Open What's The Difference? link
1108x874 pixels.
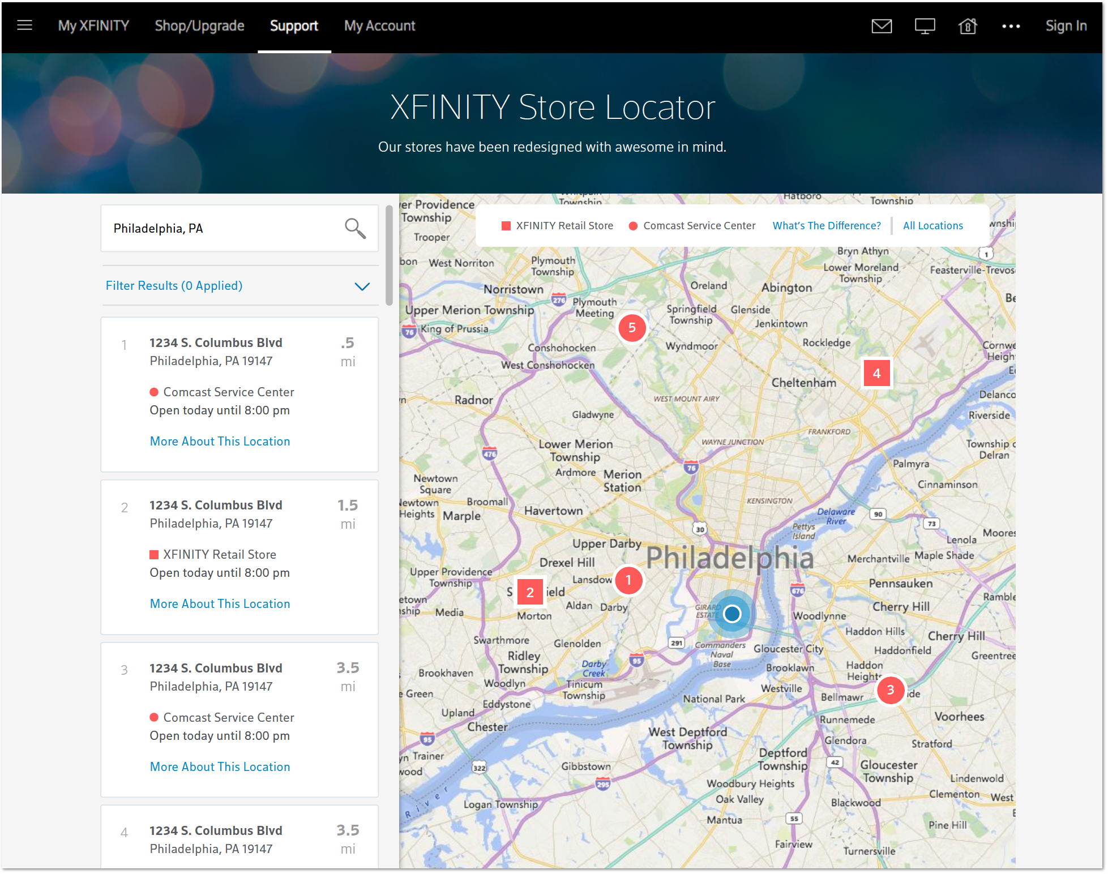(x=826, y=226)
